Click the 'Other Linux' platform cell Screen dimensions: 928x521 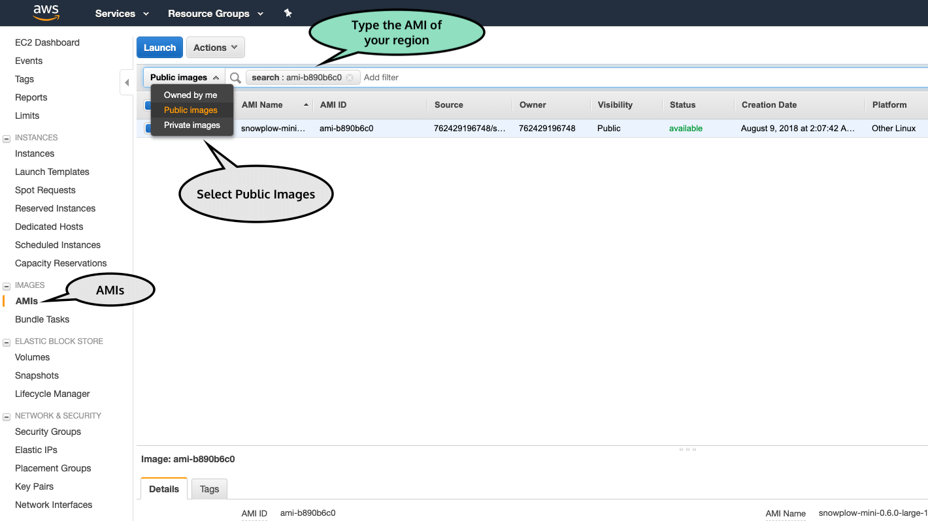coord(894,129)
